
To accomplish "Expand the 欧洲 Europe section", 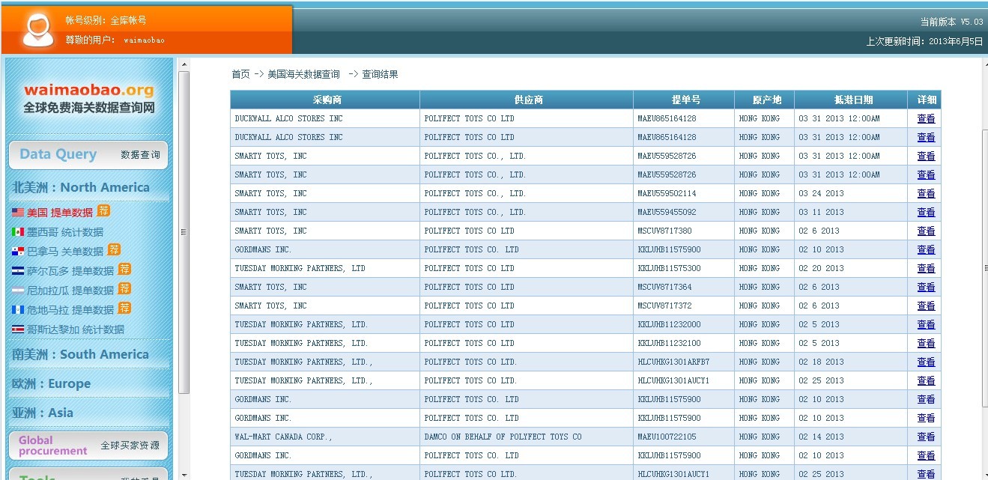I will [51, 383].
